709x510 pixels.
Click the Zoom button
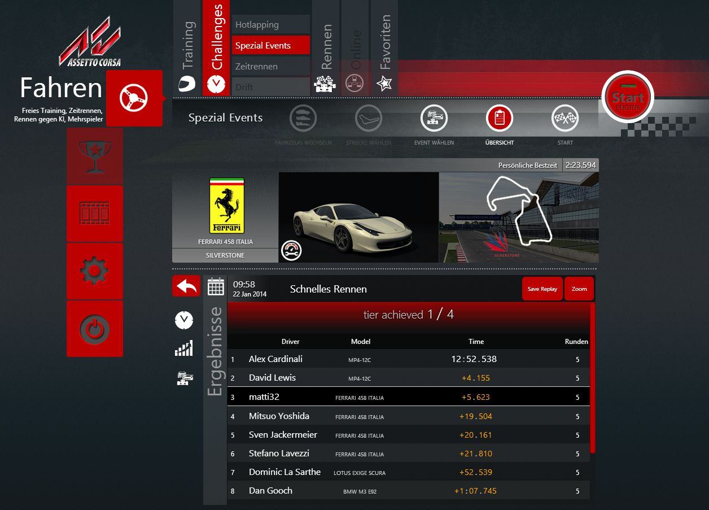pos(579,289)
